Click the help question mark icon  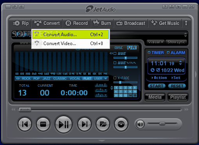[x=165, y=7]
